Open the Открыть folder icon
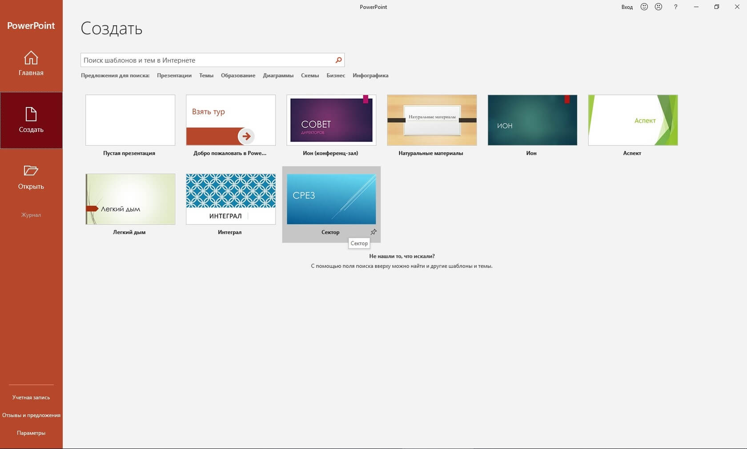747x449 pixels. pyautogui.click(x=31, y=171)
